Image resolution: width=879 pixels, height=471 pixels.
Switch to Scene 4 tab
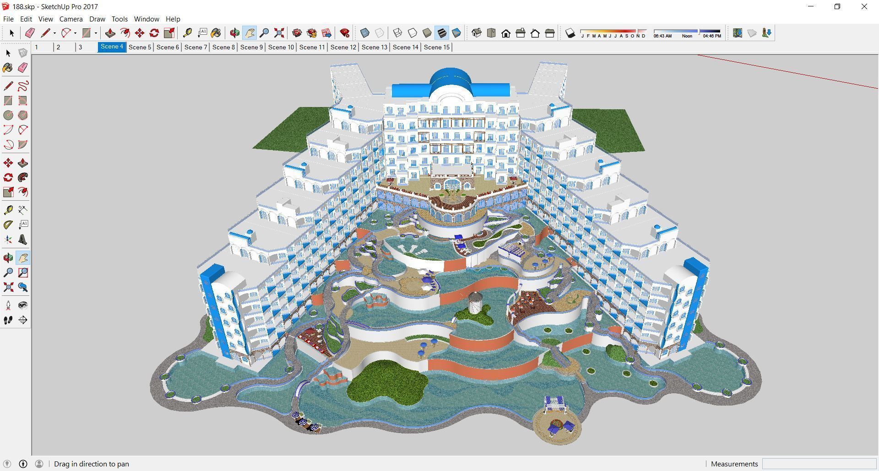(x=112, y=47)
